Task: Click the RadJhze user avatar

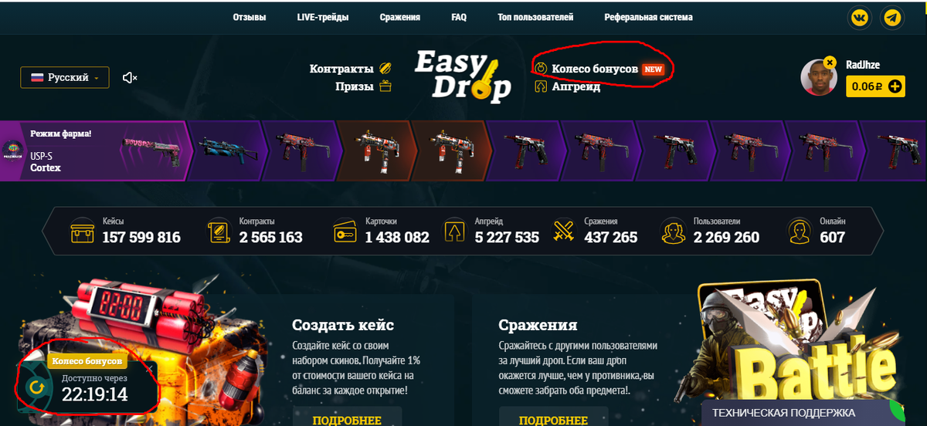Action: (x=820, y=77)
